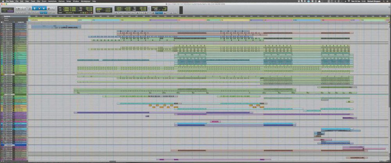Click the Markers ruler label

7,20
